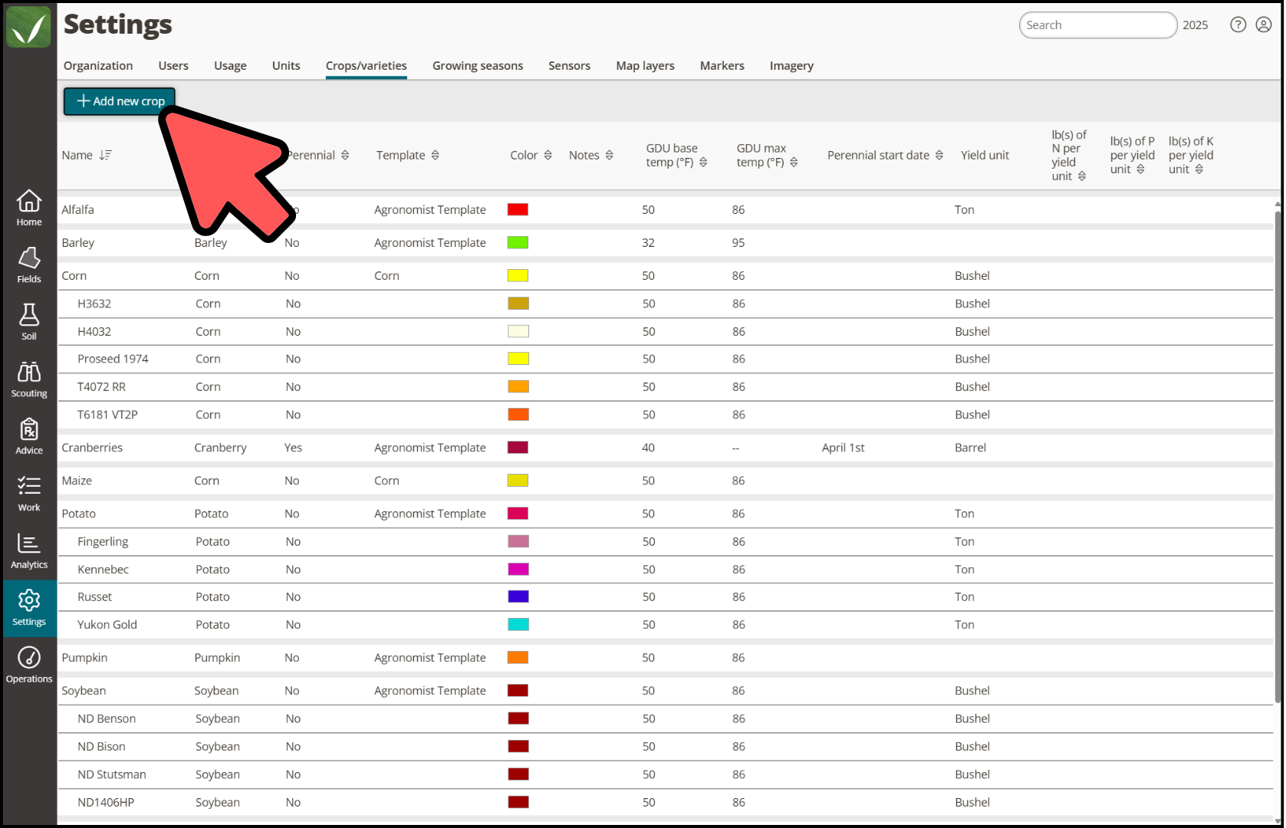Click the Barrel yield unit for Cranberries

coord(970,448)
